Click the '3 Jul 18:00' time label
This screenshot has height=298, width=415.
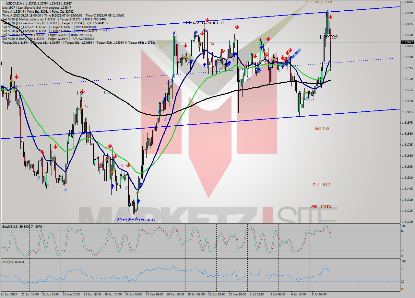pos(279,294)
